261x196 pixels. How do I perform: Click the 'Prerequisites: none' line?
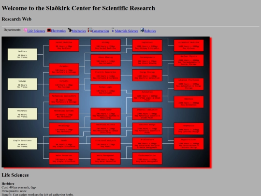tap(14, 191)
